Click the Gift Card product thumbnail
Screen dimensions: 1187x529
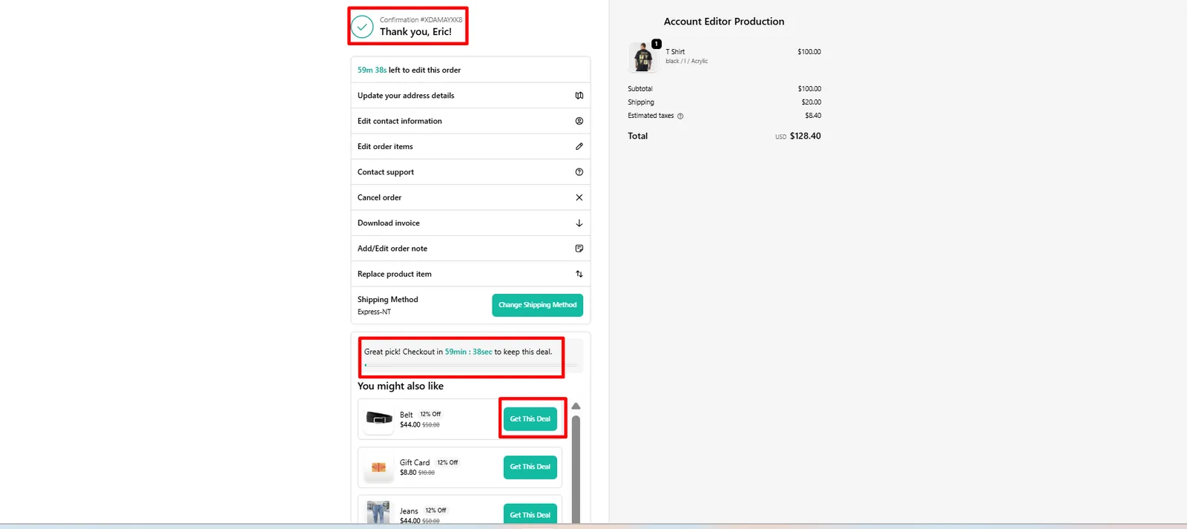[379, 467]
